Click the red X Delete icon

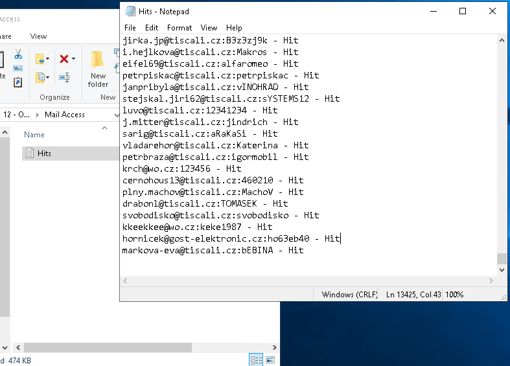(64, 59)
